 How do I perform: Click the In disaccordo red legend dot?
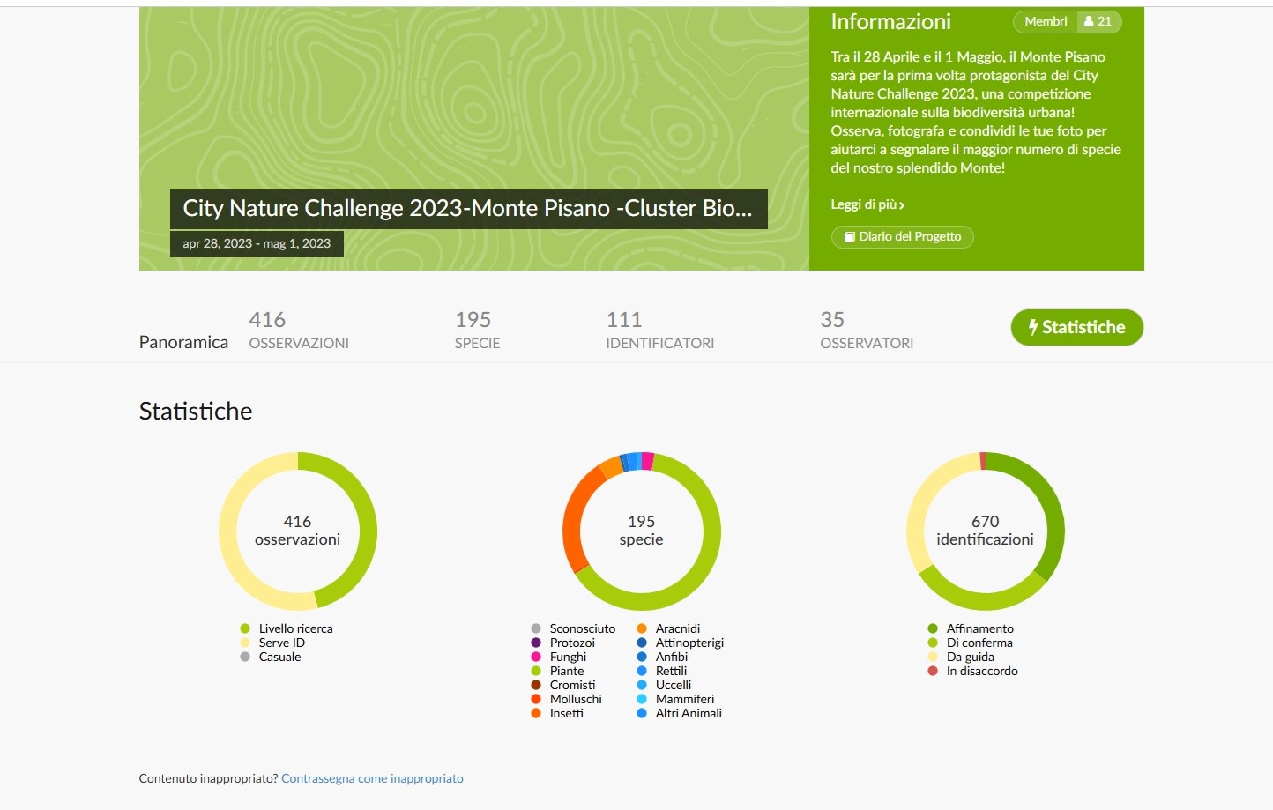point(933,671)
